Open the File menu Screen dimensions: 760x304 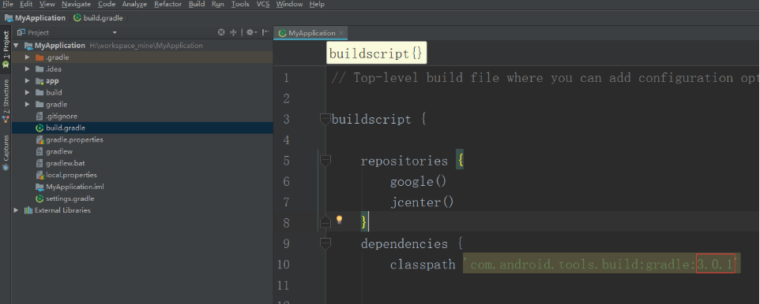pos(8,5)
